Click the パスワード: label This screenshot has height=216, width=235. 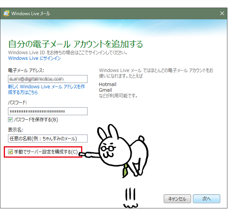[17, 103]
